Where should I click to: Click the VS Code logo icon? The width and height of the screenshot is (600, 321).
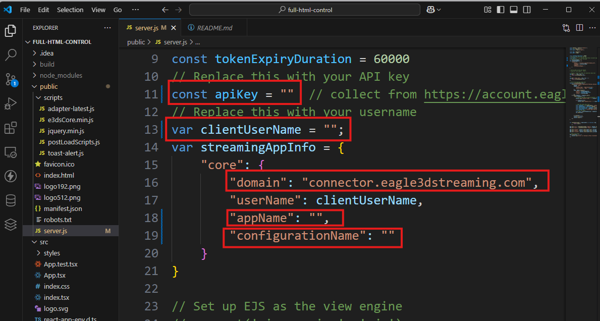pos(8,10)
